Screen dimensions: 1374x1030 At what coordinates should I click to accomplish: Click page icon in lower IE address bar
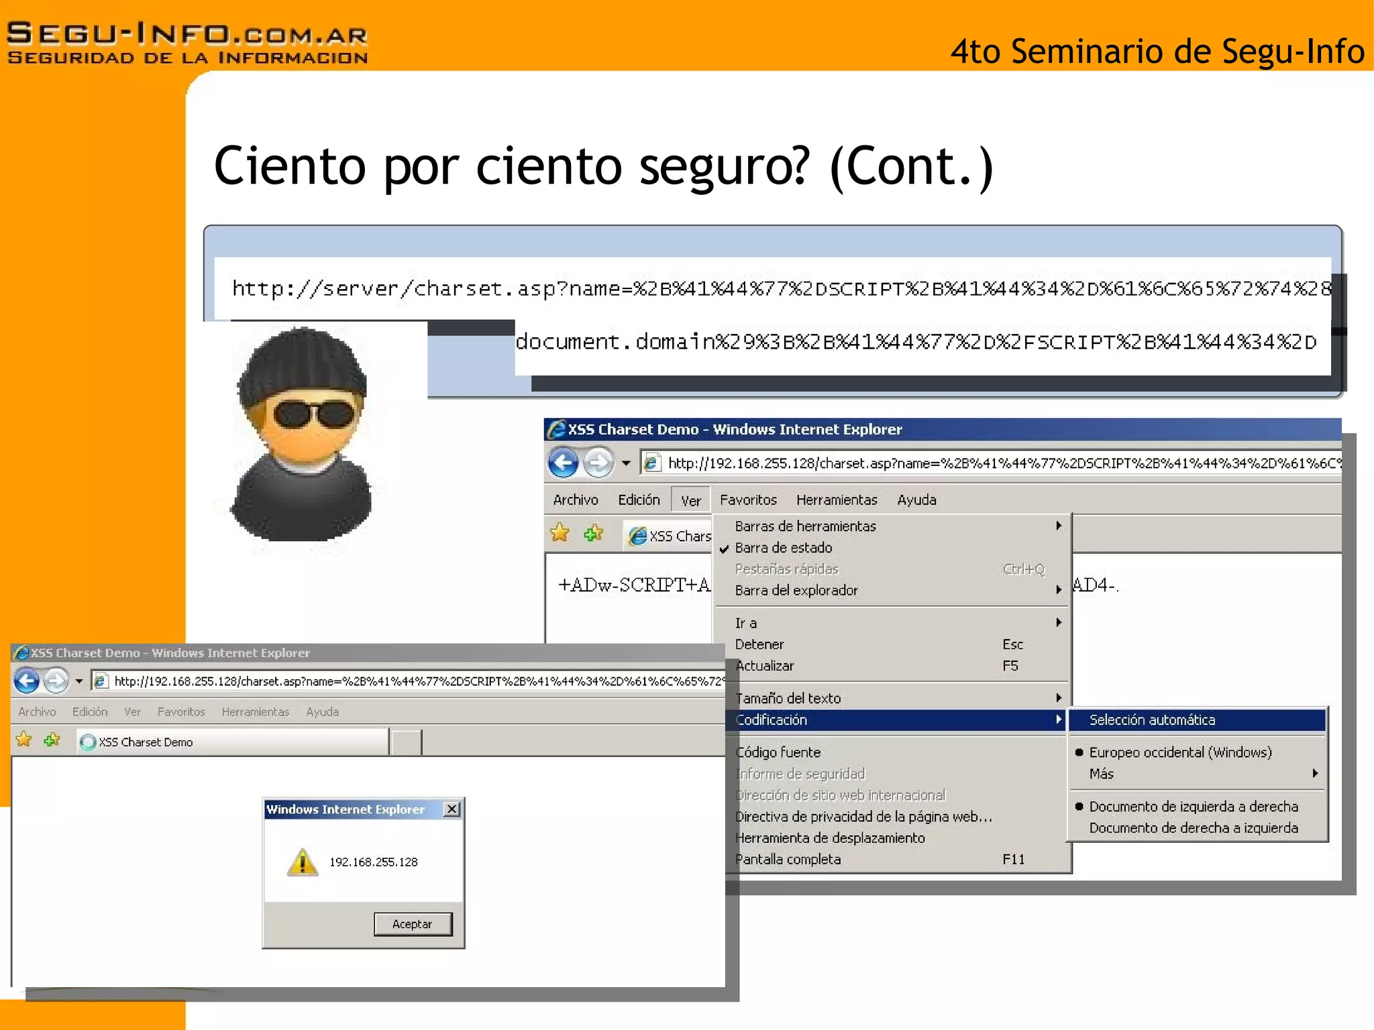101,681
